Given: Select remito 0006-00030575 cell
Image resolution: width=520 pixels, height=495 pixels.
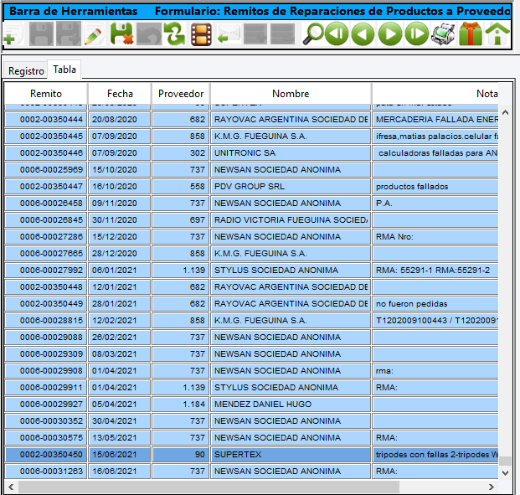Looking at the screenshot, I should point(46,437).
